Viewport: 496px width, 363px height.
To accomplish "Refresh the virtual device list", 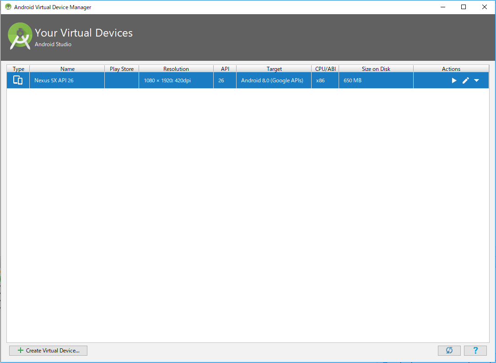I will (449, 350).
